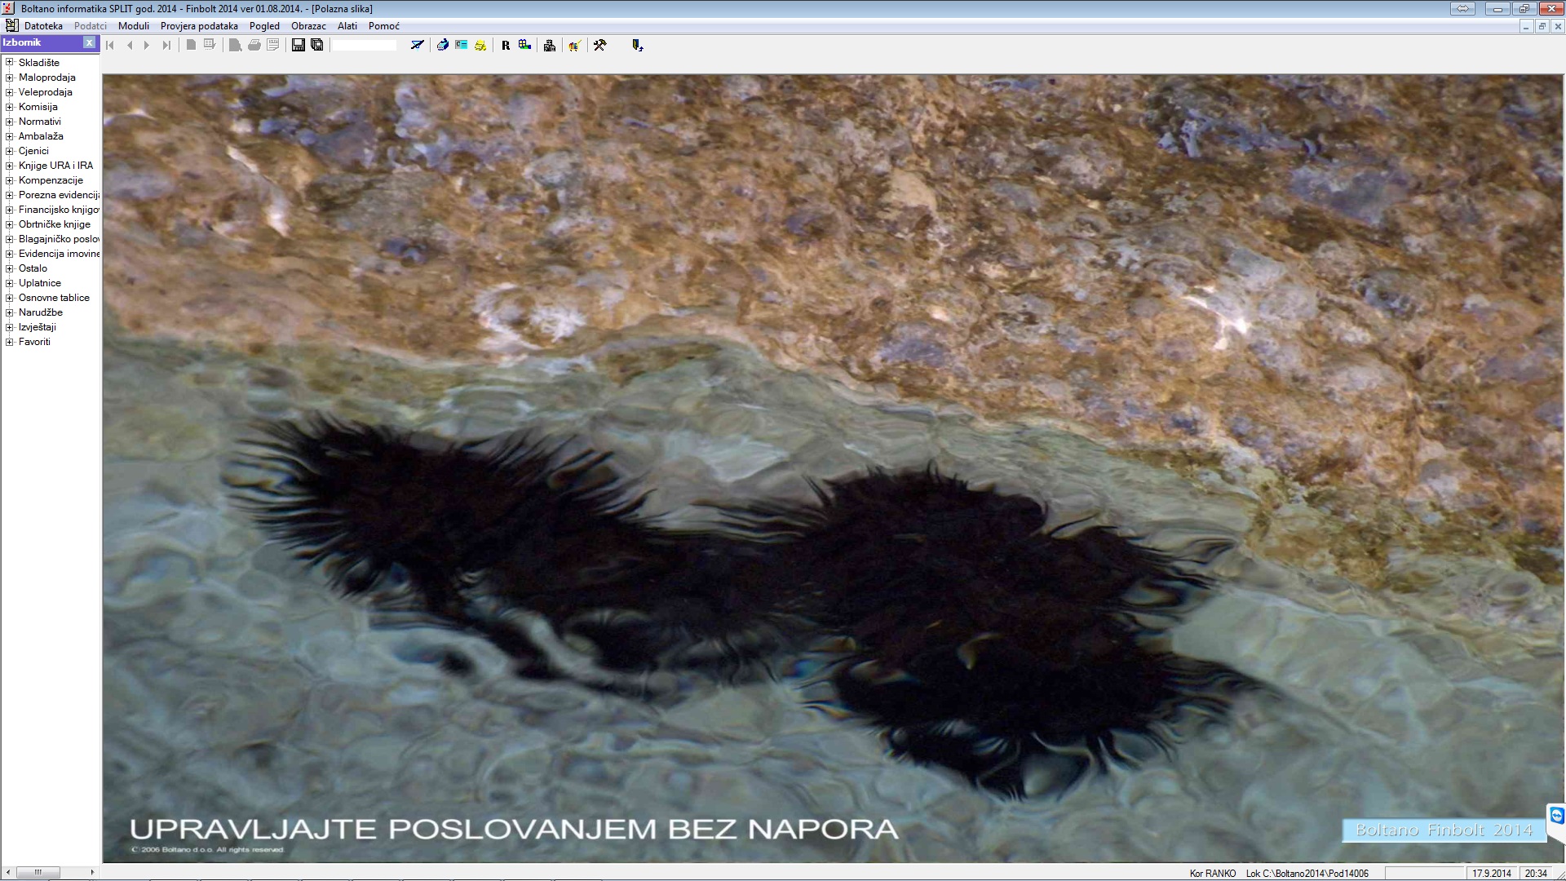Image resolution: width=1566 pixels, height=881 pixels.
Task: Open the Alati menu
Action: pyautogui.click(x=347, y=26)
